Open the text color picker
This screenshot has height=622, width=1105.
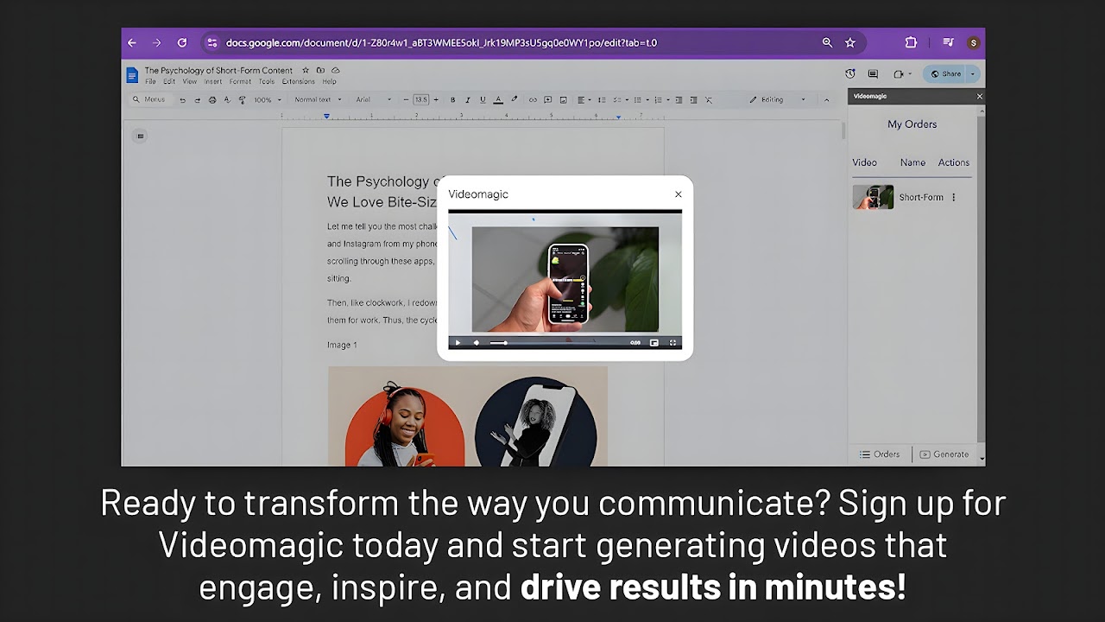498,100
